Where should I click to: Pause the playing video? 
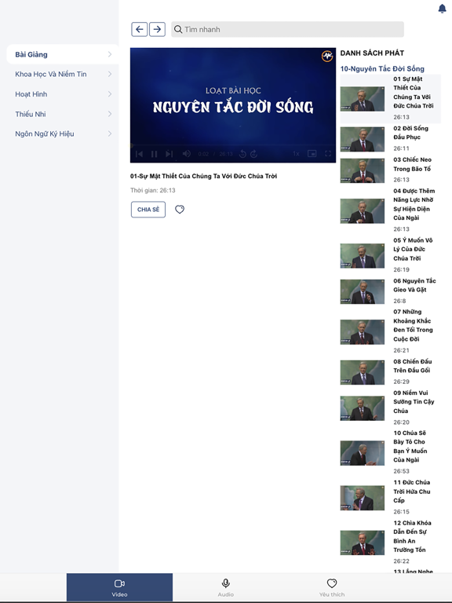pos(154,154)
